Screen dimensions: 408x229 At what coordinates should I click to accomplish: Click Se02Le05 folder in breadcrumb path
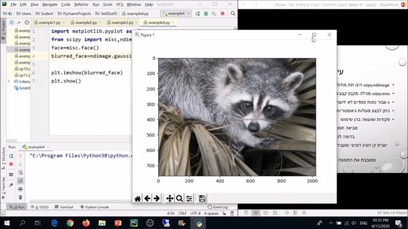tap(106, 13)
